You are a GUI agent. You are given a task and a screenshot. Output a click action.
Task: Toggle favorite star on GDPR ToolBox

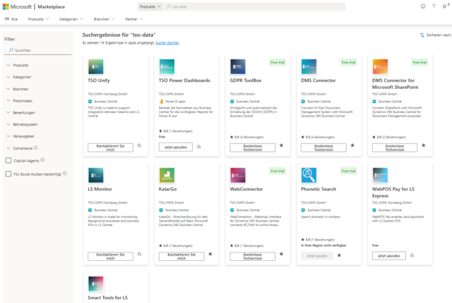click(x=281, y=145)
